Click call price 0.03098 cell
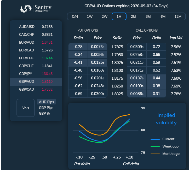189x170 pixels. click(137, 47)
